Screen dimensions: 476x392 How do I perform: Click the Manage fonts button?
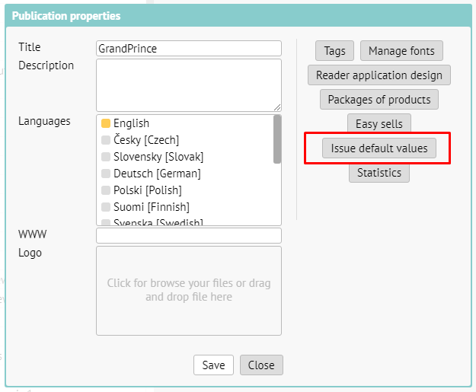coord(401,51)
